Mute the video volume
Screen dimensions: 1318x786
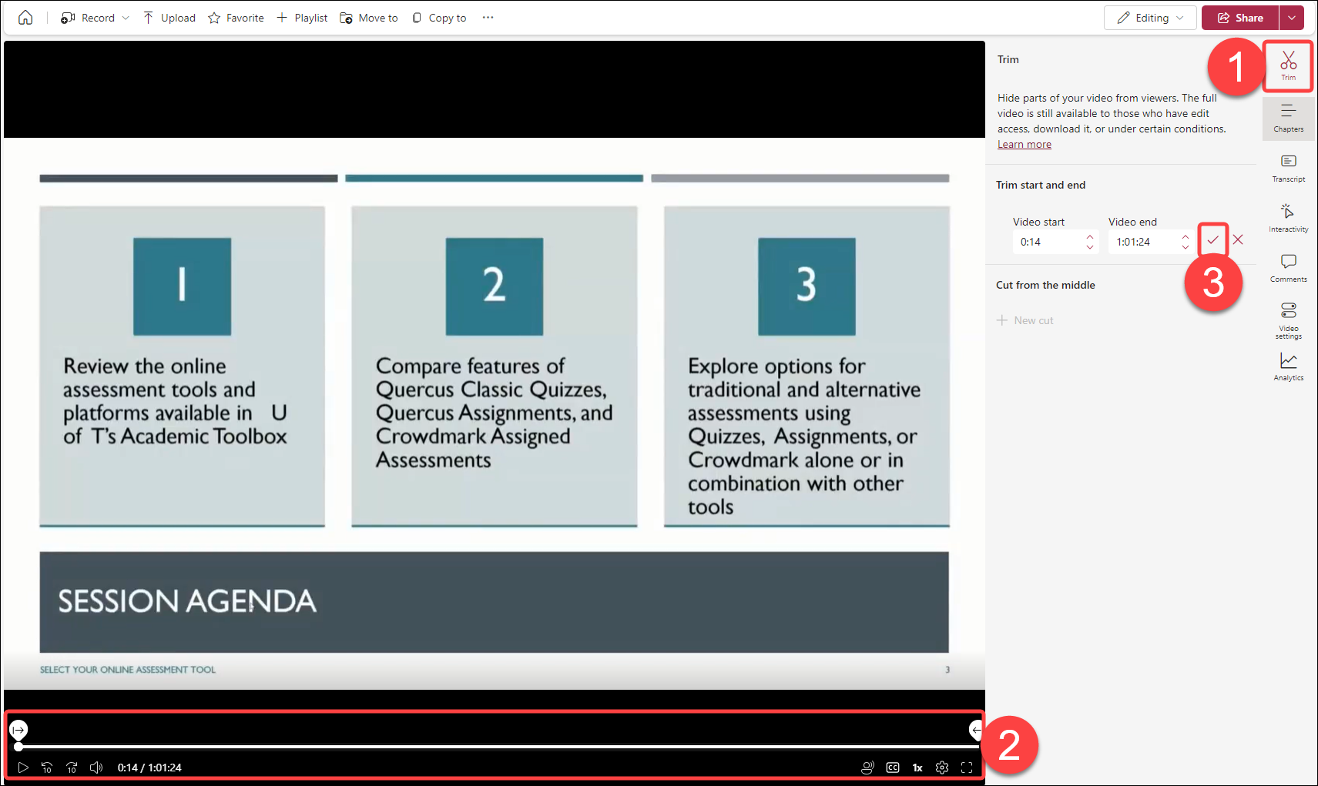(96, 768)
